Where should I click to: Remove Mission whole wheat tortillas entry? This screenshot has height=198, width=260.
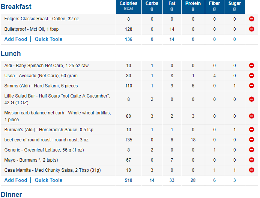[251, 116]
